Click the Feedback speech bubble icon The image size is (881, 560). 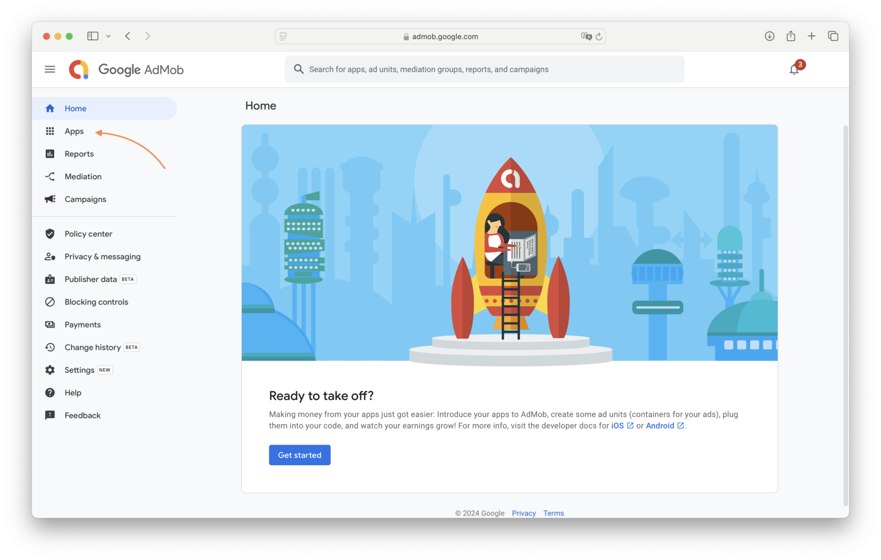[x=50, y=415]
